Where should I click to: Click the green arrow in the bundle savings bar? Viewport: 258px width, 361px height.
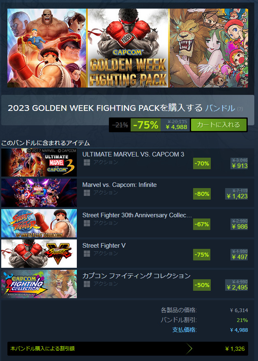(189, 349)
